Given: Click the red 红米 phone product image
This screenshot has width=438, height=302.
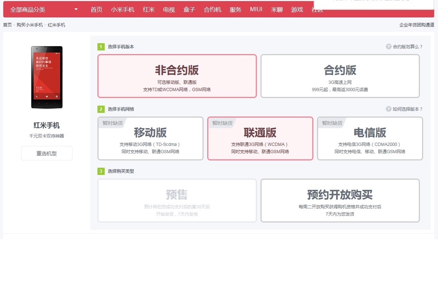Looking at the screenshot, I should (47, 77).
